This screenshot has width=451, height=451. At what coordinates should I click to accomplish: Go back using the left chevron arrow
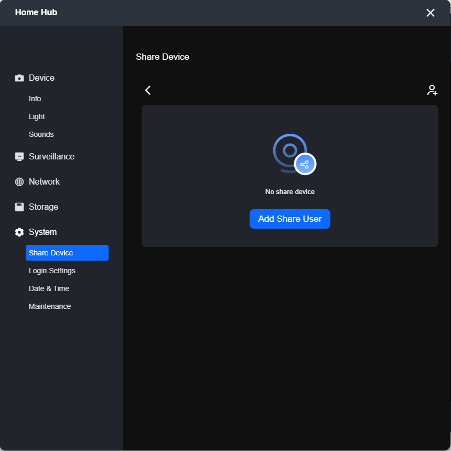pos(148,90)
